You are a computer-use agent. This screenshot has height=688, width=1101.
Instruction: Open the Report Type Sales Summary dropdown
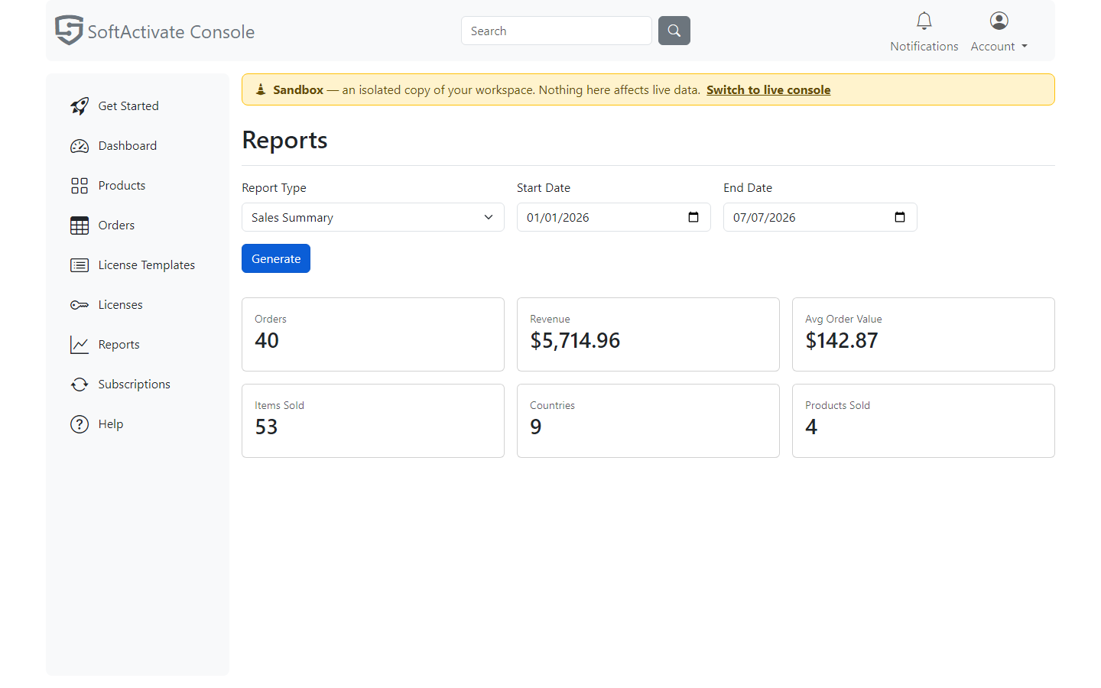[373, 217]
